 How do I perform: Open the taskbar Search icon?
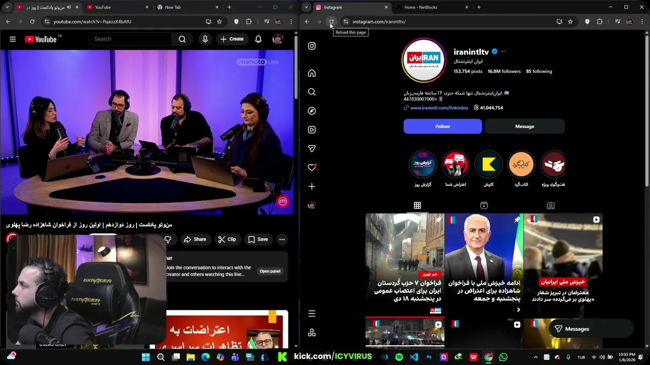point(161,357)
